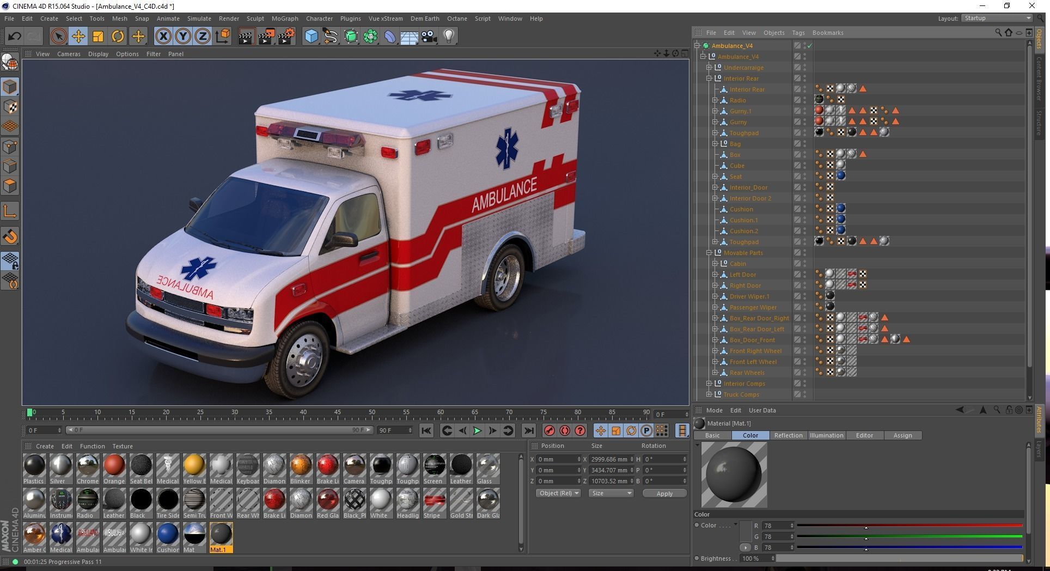Add a Cube primitive object
This screenshot has width=1050, height=571.
[x=311, y=37]
